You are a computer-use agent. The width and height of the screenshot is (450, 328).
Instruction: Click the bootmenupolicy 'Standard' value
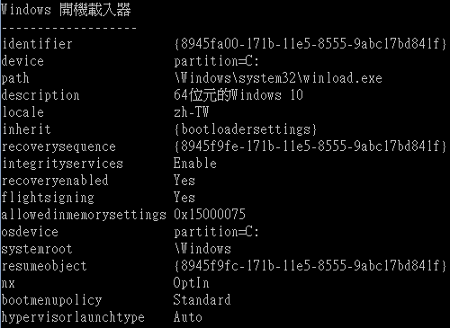tap(202, 300)
